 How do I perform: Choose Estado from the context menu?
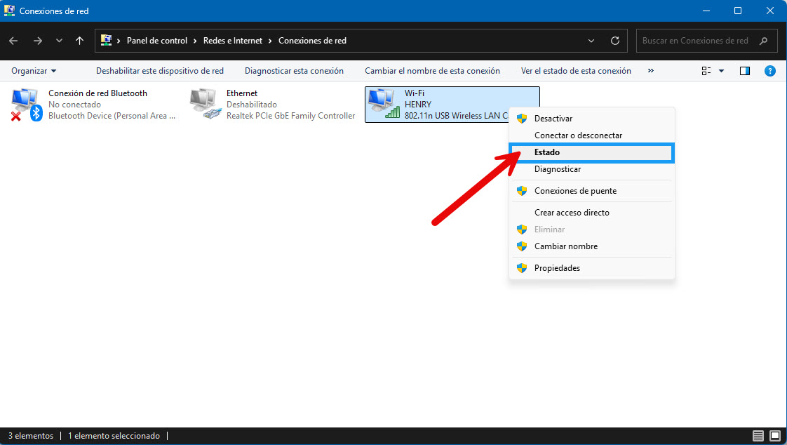pyautogui.click(x=591, y=152)
